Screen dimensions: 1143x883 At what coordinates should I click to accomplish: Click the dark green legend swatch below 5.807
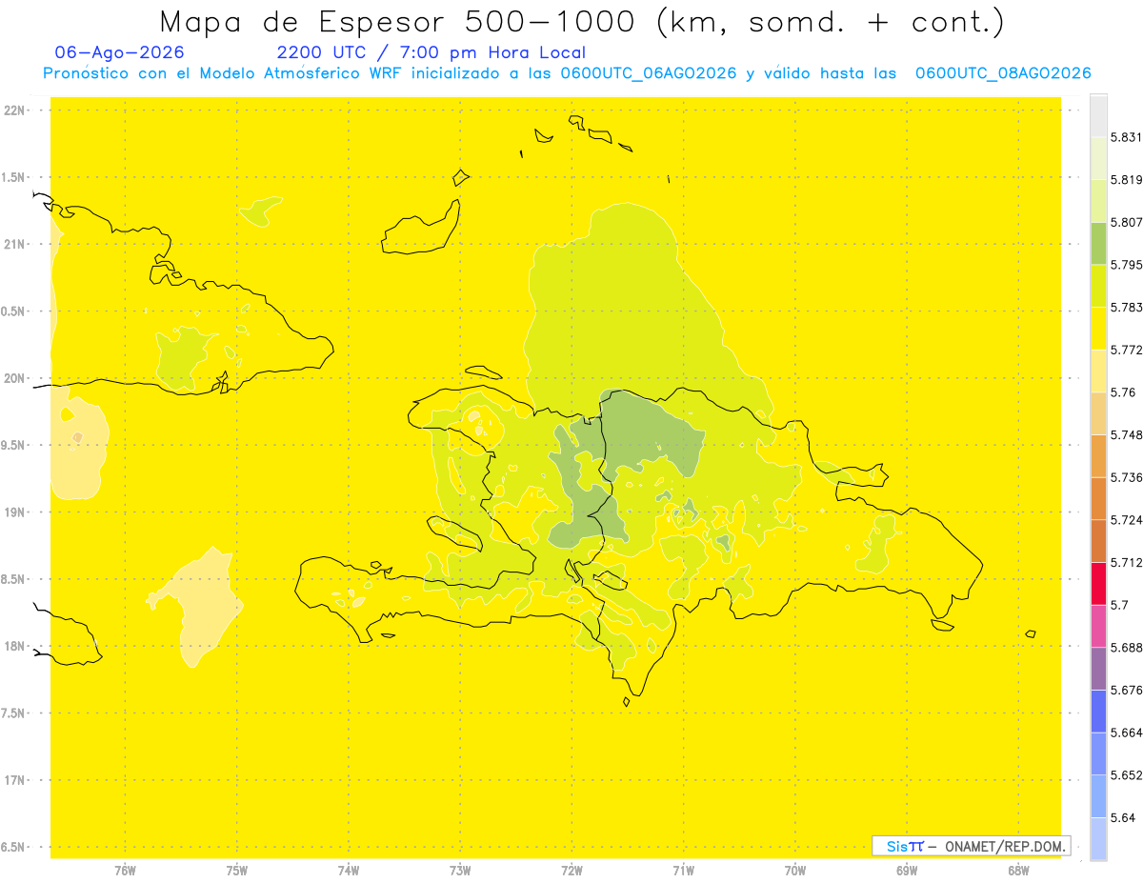click(x=1098, y=244)
